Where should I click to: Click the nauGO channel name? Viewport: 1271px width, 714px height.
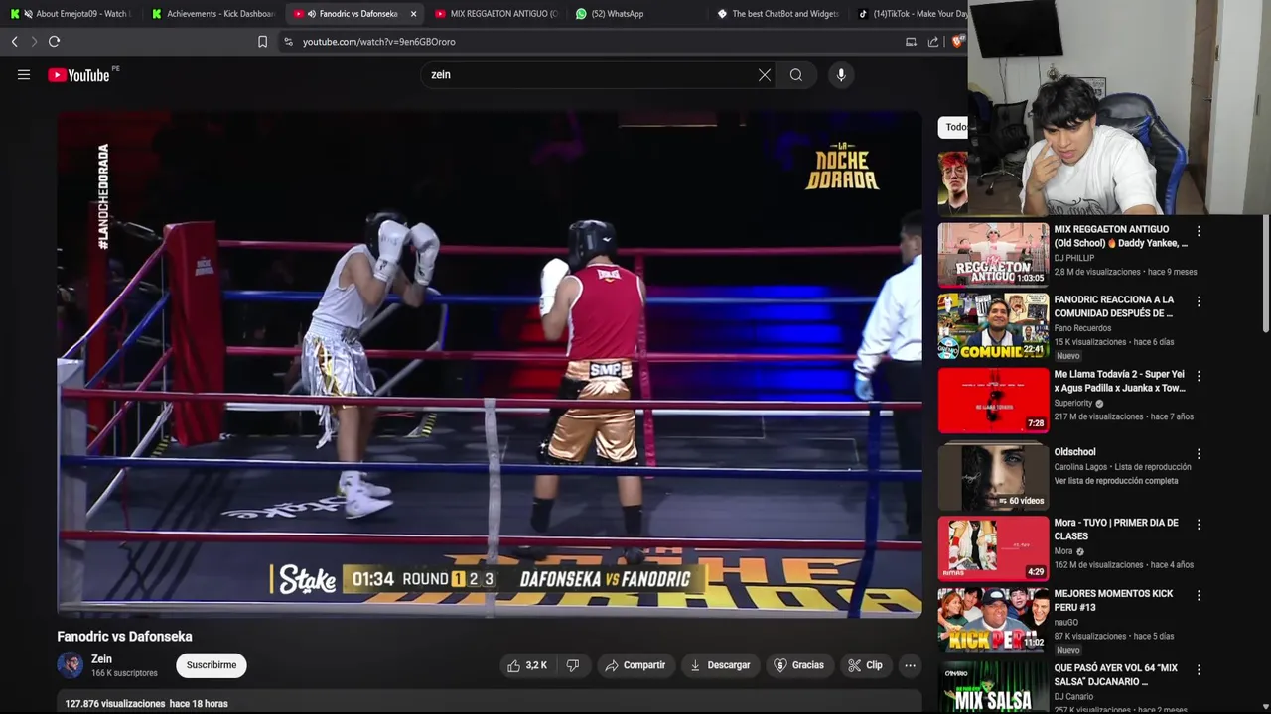(x=1067, y=622)
